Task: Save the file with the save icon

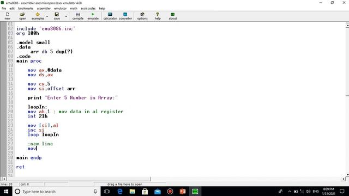Action: [57, 16]
